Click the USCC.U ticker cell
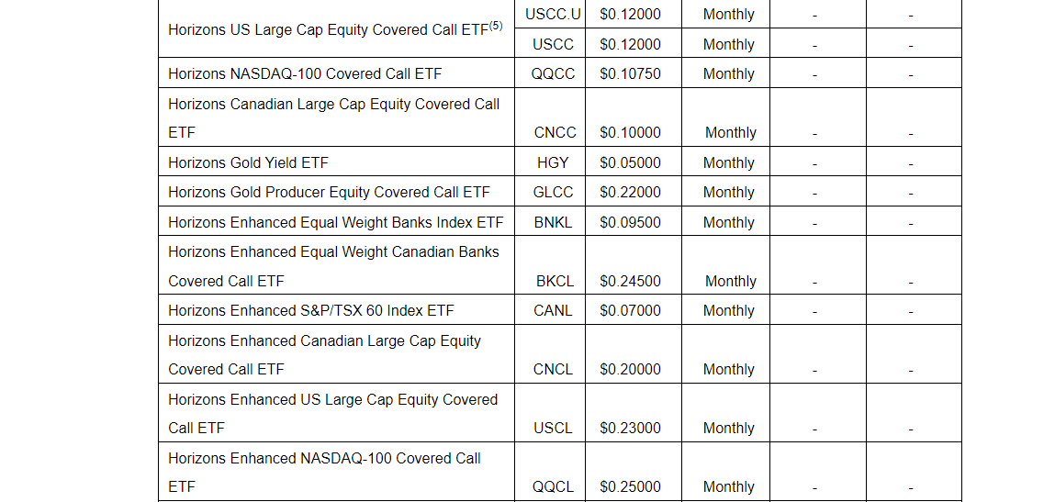Viewport: 1055px width, 502px height. point(553,15)
